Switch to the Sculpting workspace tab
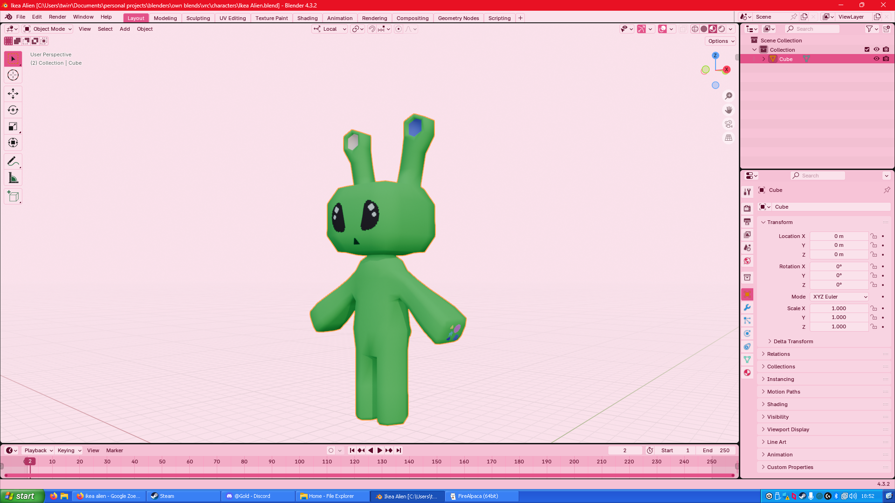The image size is (895, 503). pyautogui.click(x=198, y=18)
